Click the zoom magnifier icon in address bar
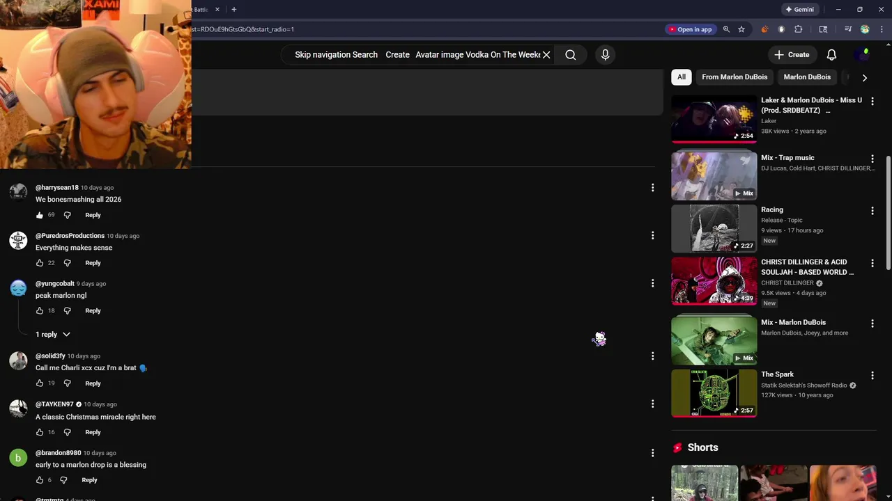This screenshot has height=501, width=892. pos(726,29)
